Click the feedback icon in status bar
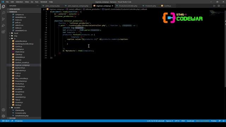This screenshot has width=226, height=127. click(x=220, y=121)
